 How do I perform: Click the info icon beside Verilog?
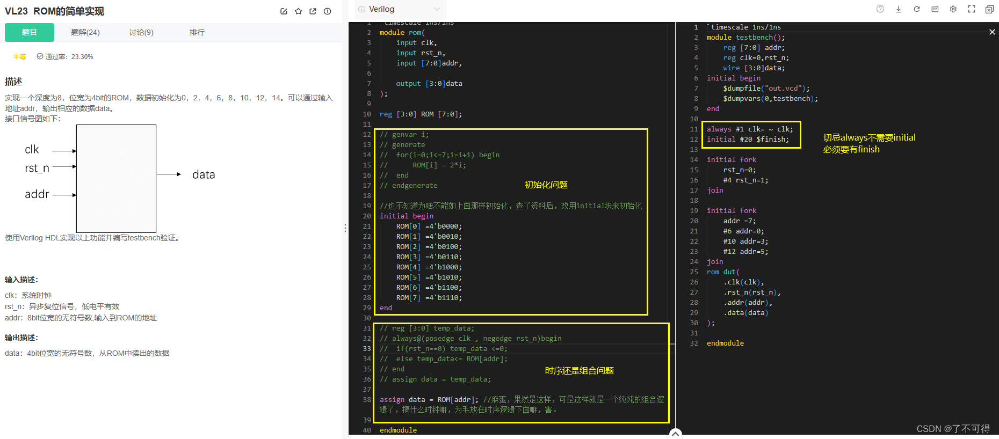(362, 9)
